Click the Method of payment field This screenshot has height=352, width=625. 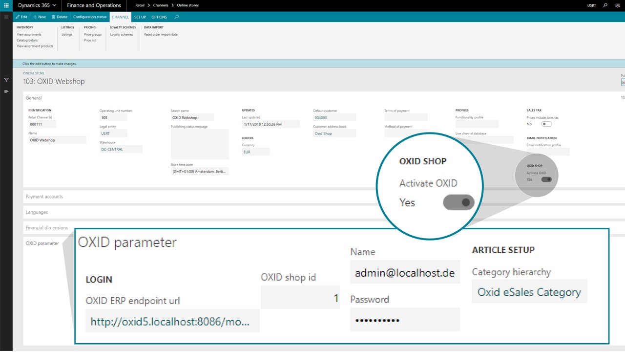coord(405,133)
